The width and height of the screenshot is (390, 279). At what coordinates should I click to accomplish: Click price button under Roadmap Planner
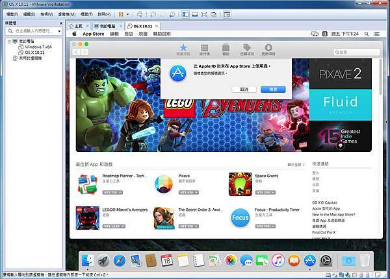[112, 192]
